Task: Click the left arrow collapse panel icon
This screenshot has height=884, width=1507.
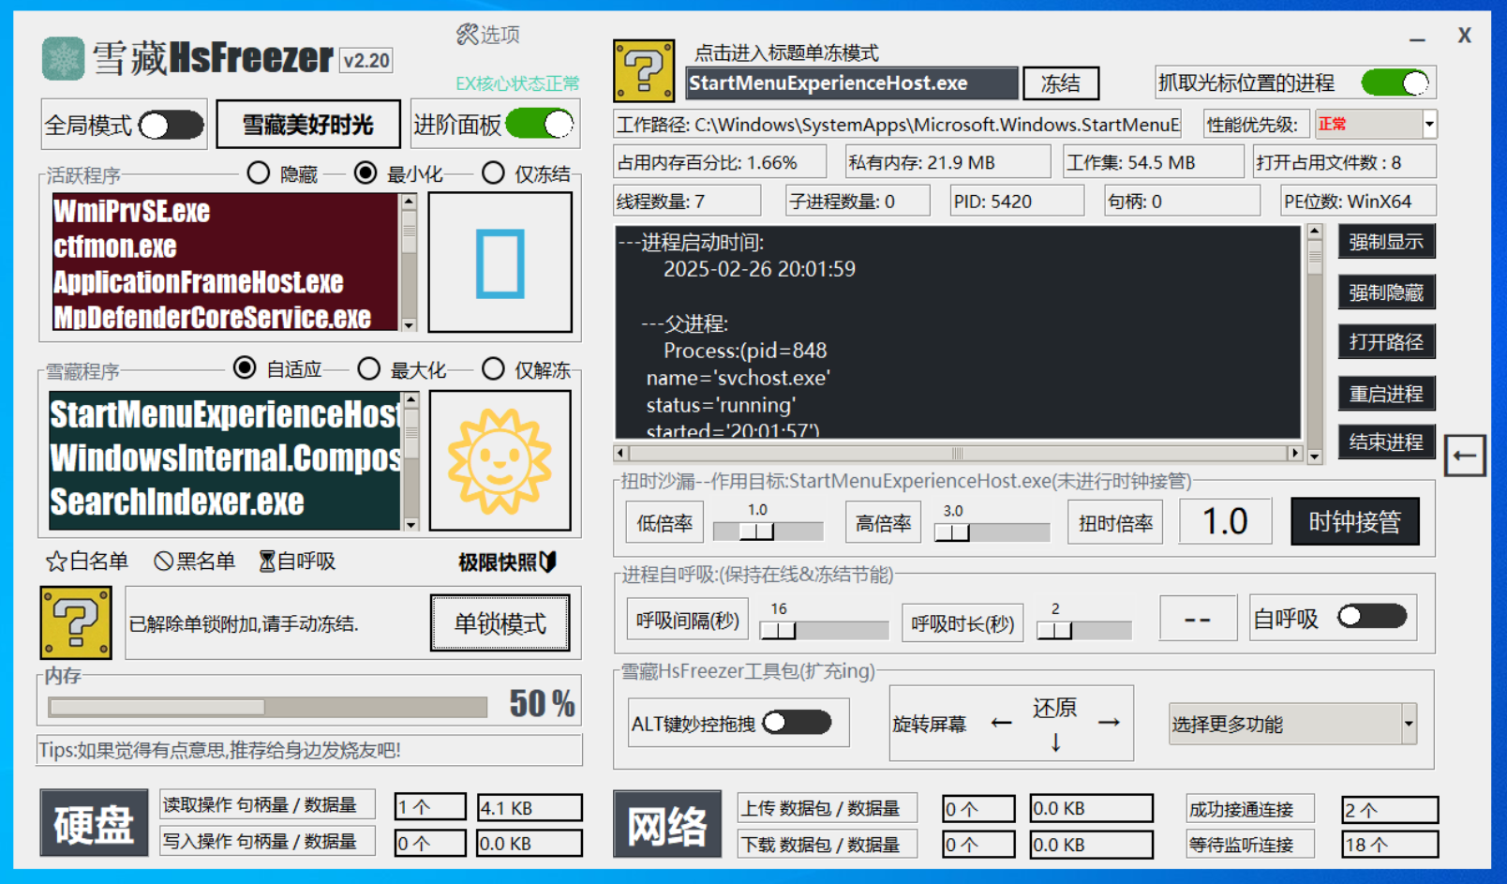Action: (x=1464, y=457)
